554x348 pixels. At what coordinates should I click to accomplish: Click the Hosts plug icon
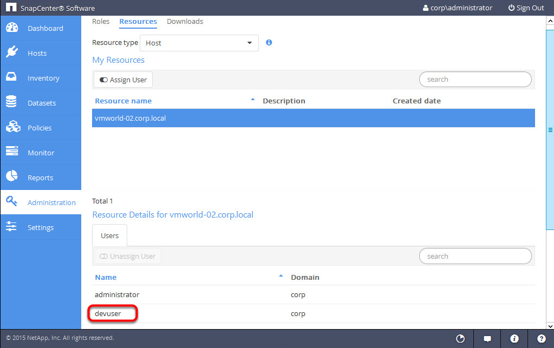click(12, 52)
